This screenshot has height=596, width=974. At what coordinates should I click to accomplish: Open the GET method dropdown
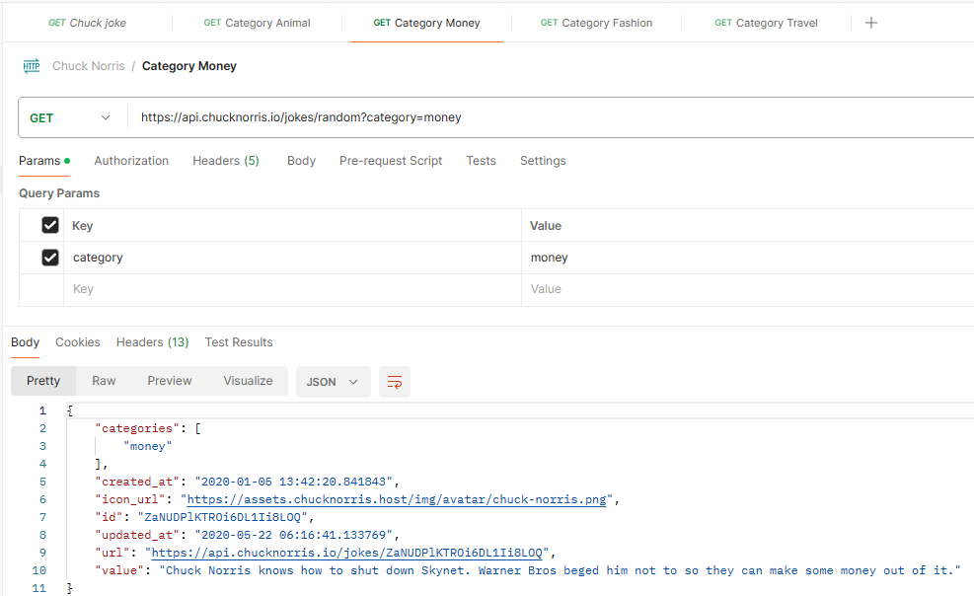[x=70, y=117]
